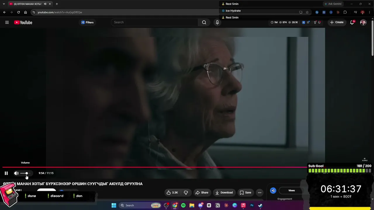374x210 pixels.
Task: Open Steam from the taskbar
Action: tap(260, 205)
